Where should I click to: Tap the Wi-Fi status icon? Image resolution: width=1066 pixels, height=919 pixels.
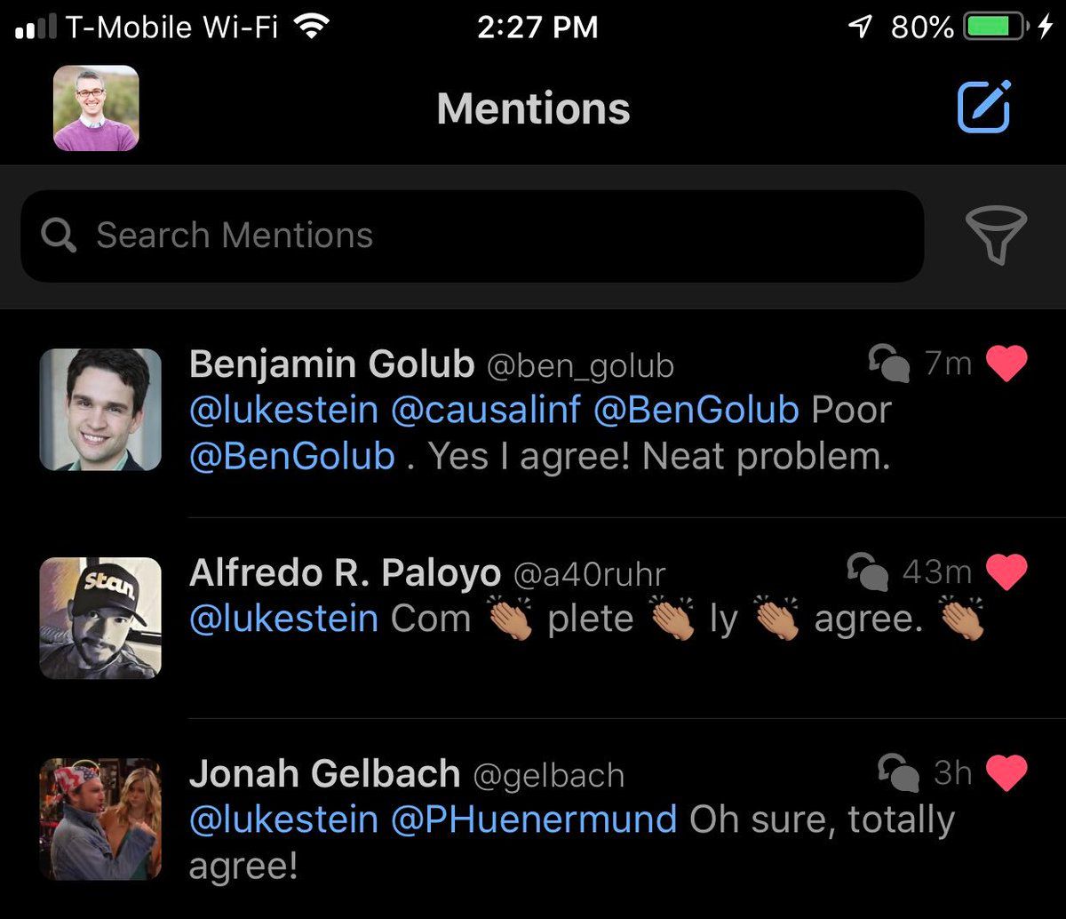(x=310, y=28)
